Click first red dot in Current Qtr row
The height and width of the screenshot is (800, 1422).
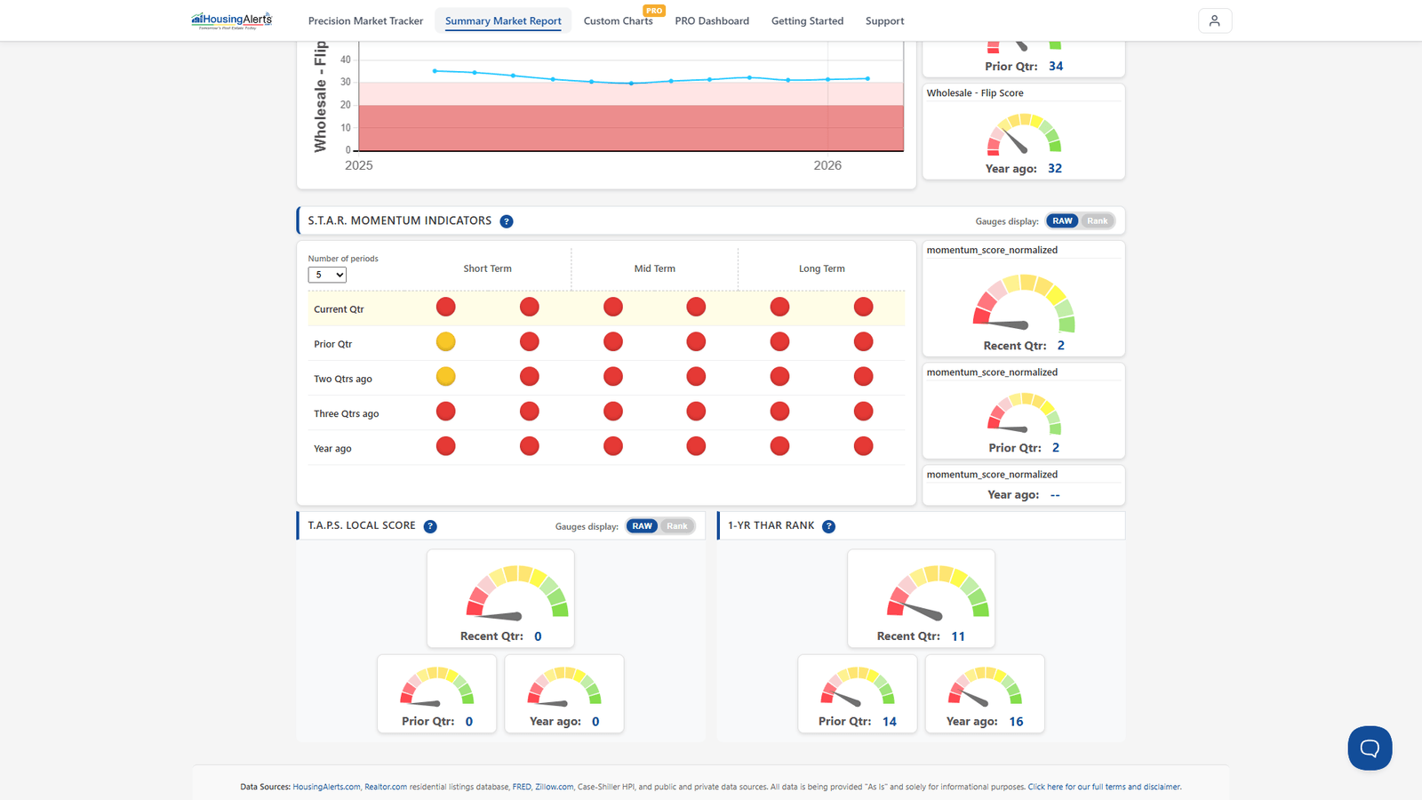pos(446,307)
